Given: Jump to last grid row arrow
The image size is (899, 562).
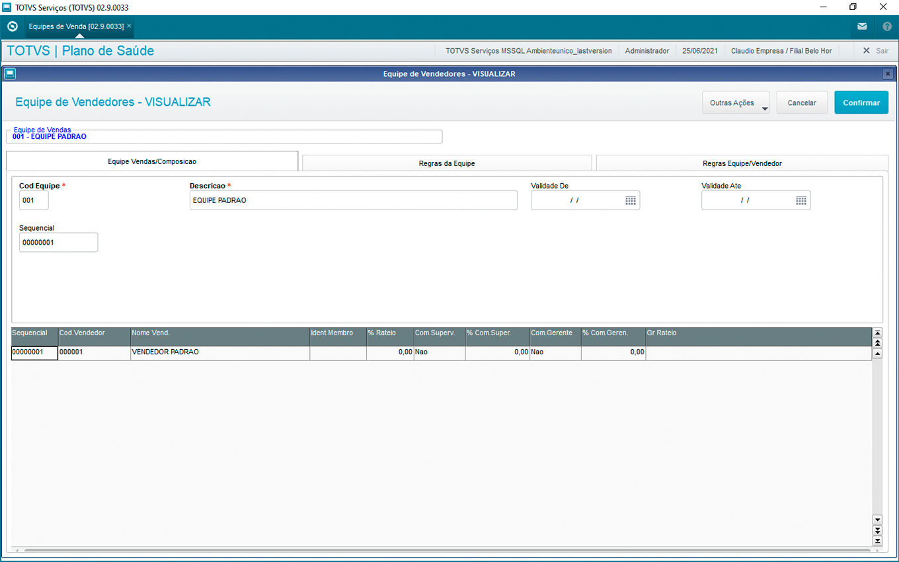Looking at the screenshot, I should (x=877, y=541).
